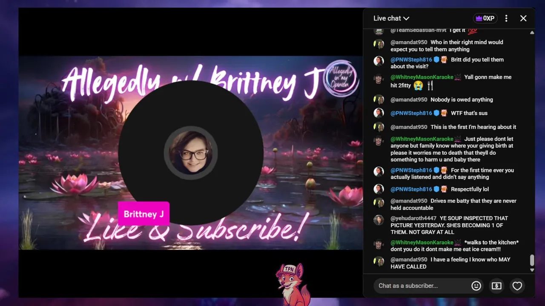Open the Live chat mode dropdown
The height and width of the screenshot is (306, 545).
tap(391, 18)
